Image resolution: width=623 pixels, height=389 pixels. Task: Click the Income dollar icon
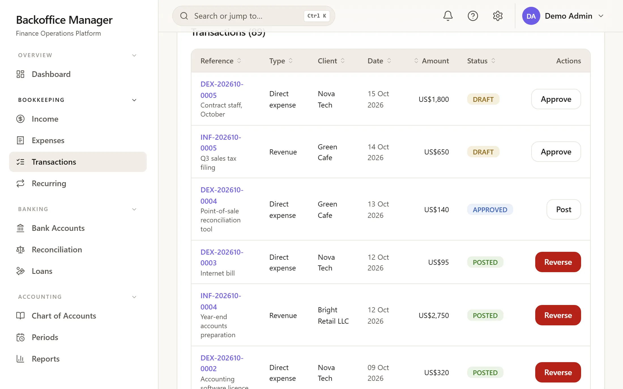[x=20, y=119]
